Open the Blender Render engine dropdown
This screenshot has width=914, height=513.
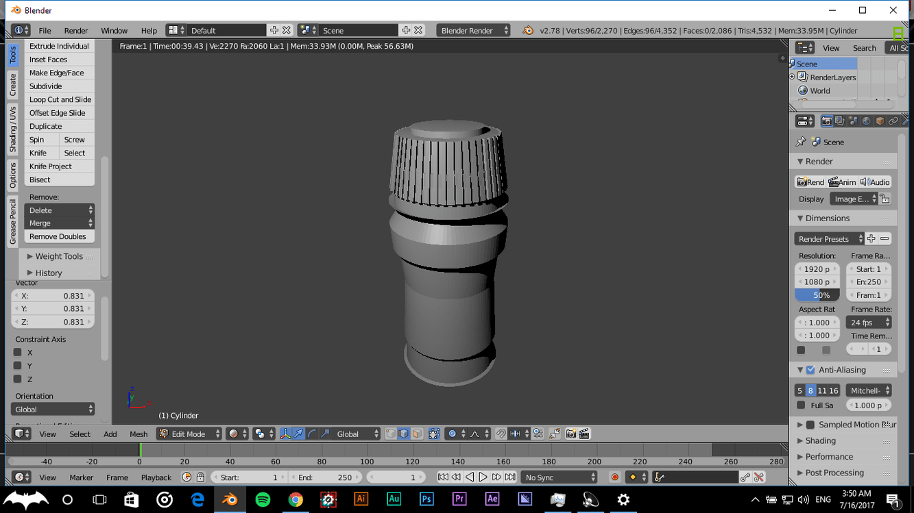click(474, 31)
